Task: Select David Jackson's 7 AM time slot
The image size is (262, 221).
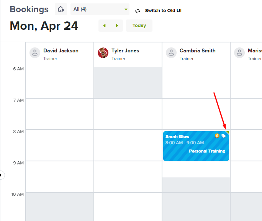Action: click(60, 114)
